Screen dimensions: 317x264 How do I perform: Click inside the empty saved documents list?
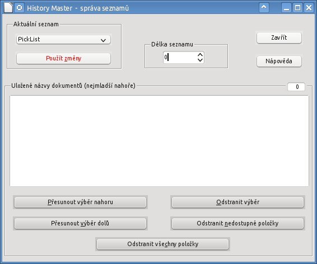click(159, 141)
